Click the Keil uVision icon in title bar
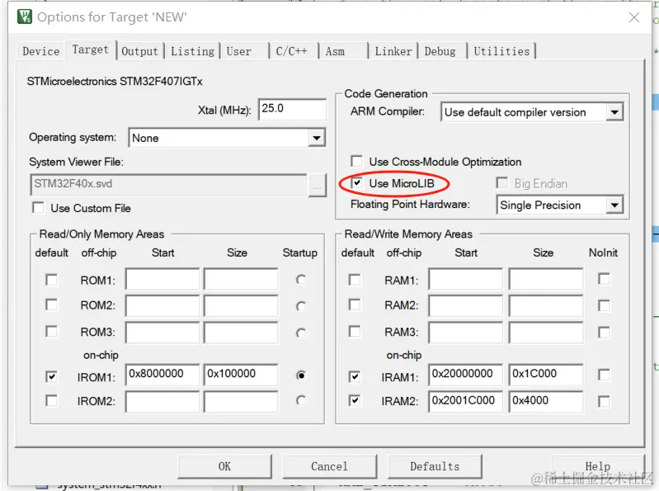 [x=25, y=17]
